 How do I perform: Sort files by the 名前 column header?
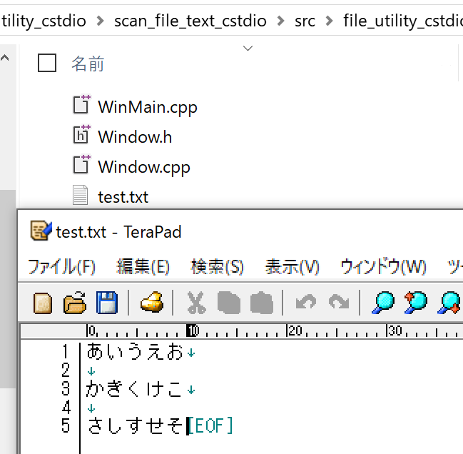pos(88,64)
